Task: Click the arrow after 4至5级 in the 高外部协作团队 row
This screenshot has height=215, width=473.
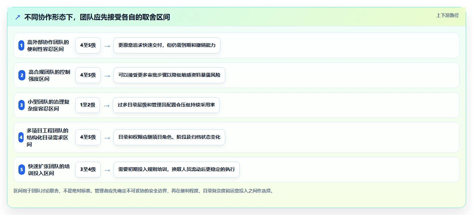Action: click(107, 46)
